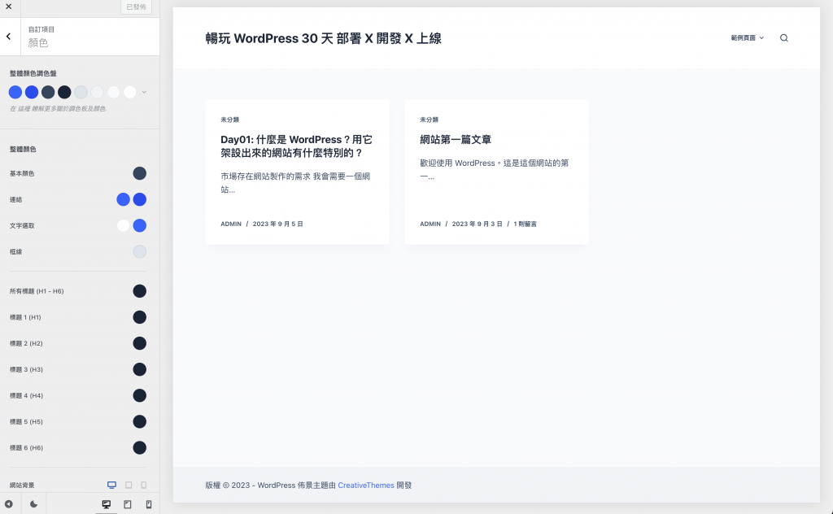Open the 框線 border color swatch

tap(140, 251)
